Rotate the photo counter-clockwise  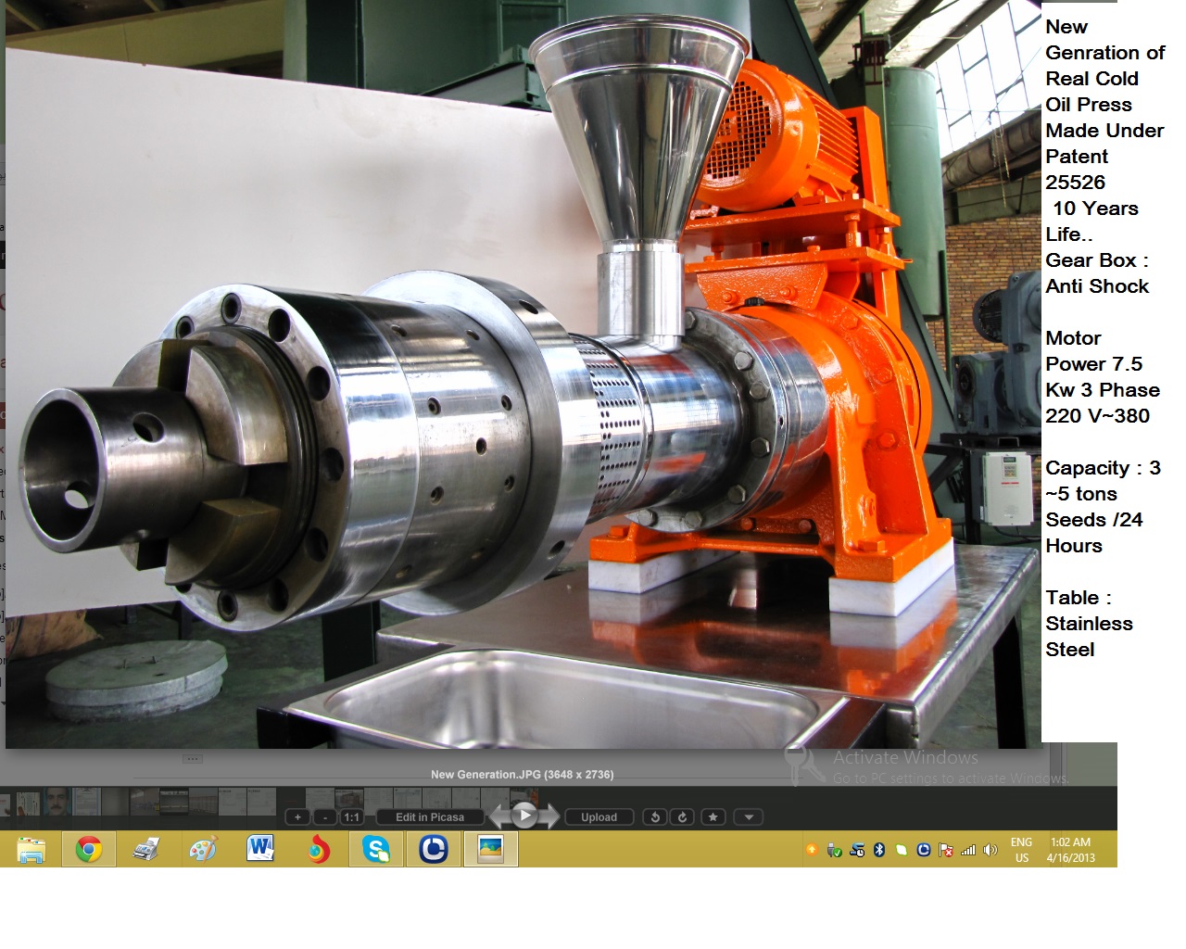point(656,816)
